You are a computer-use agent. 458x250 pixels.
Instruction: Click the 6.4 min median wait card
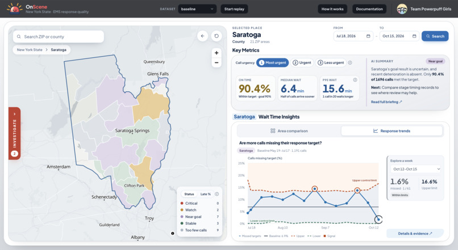pyautogui.click(x=297, y=88)
